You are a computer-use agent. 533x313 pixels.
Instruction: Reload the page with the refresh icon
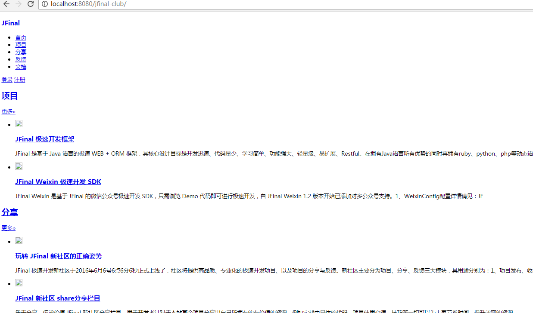click(31, 4)
